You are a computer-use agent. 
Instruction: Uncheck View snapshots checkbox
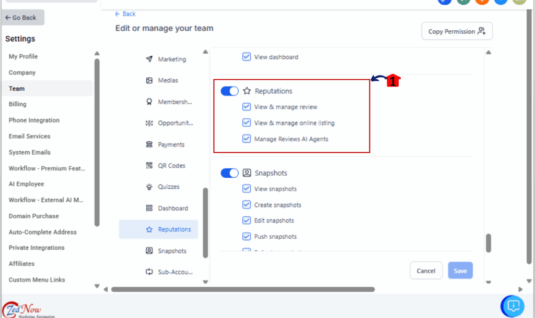pos(247,189)
